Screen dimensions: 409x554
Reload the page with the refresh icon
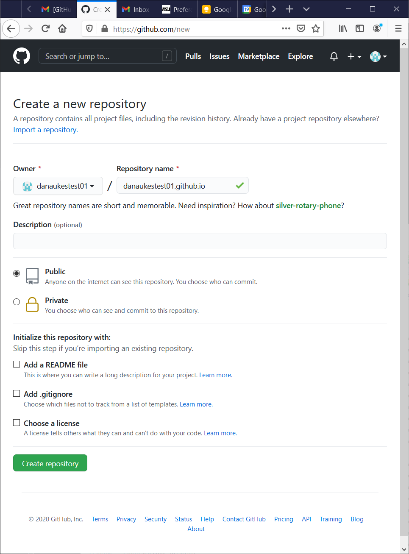[x=45, y=28]
